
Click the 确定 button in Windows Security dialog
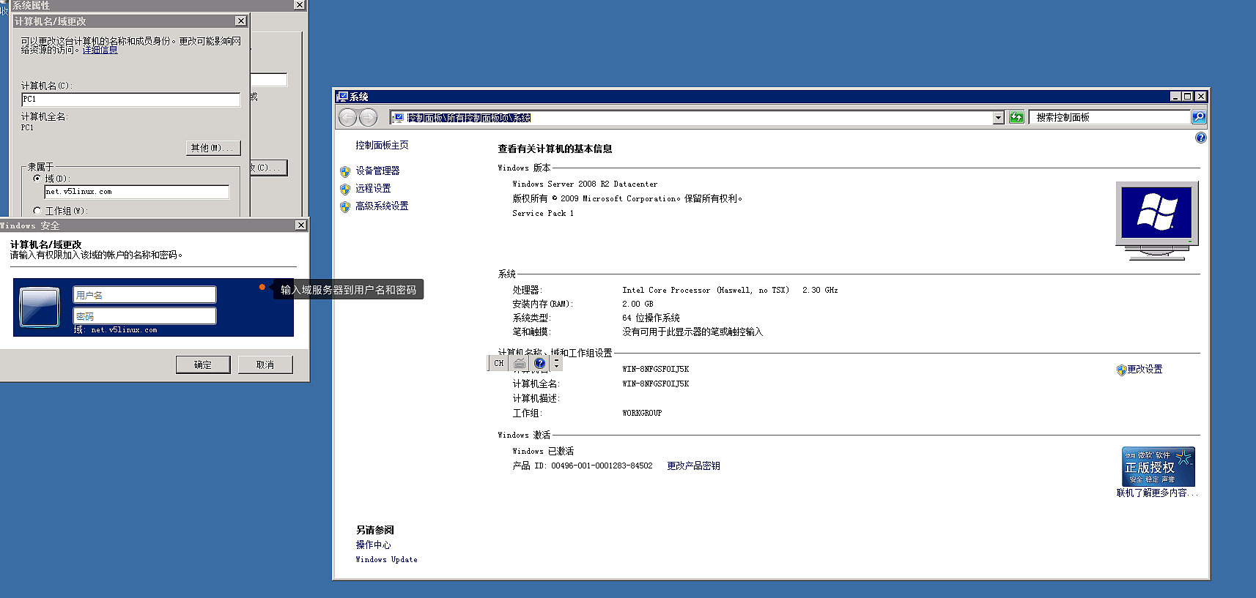[x=203, y=365]
